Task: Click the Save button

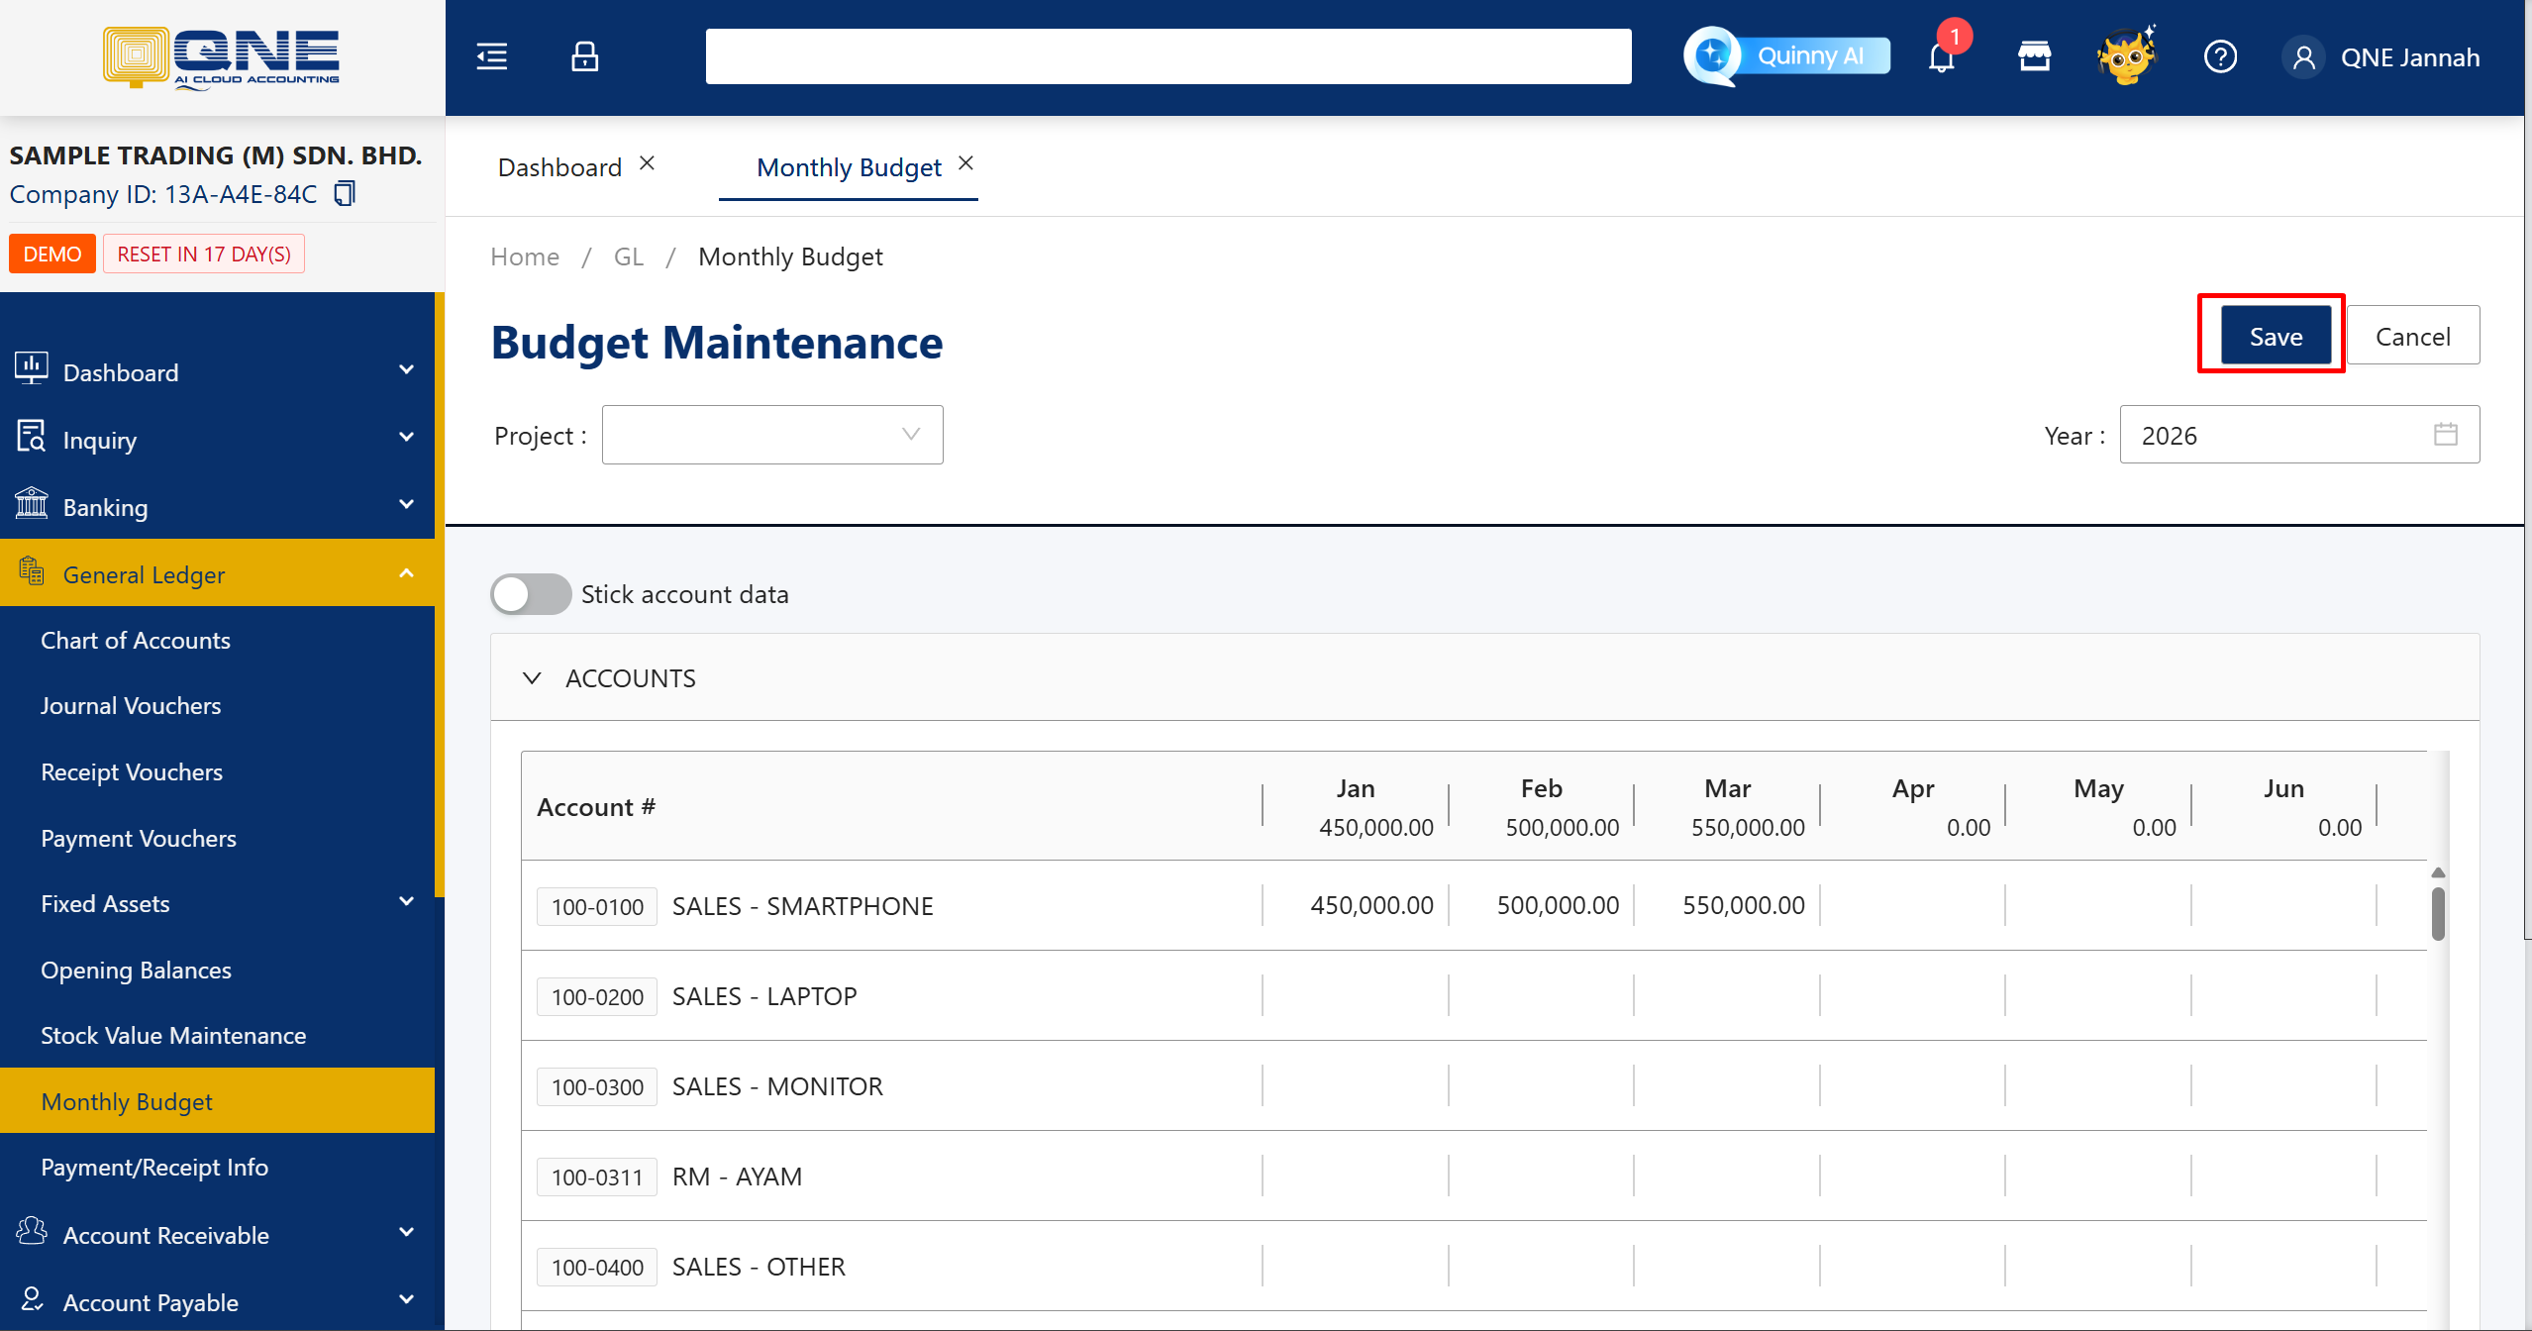Action: (x=2275, y=337)
